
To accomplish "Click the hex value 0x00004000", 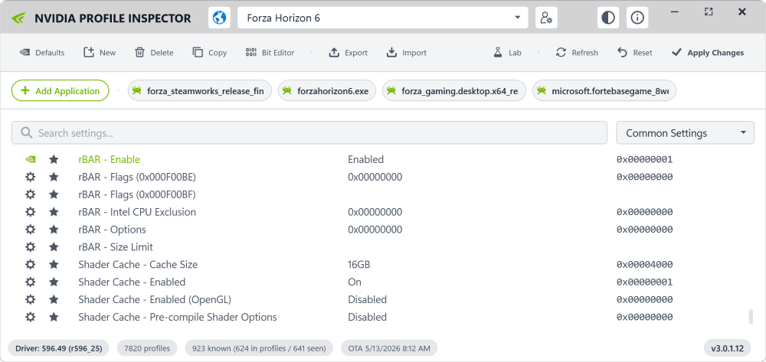I will [644, 265].
